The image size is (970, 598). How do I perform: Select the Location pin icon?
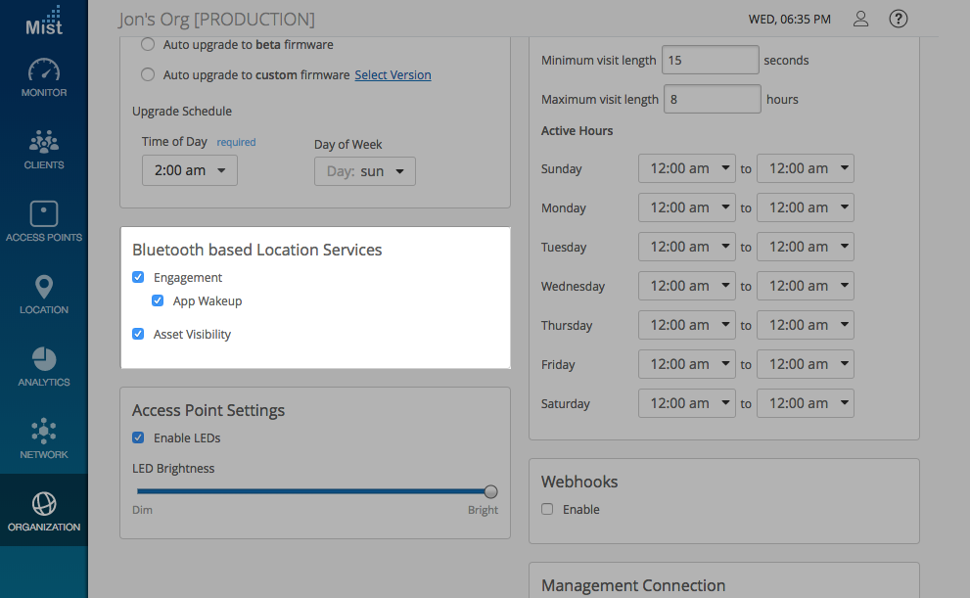(x=44, y=295)
